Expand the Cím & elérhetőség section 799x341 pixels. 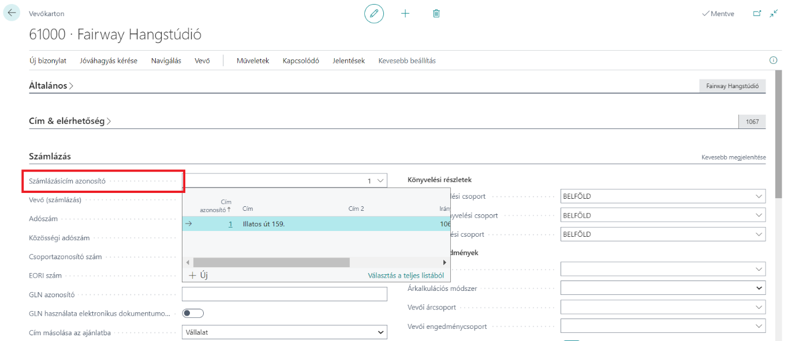click(70, 121)
